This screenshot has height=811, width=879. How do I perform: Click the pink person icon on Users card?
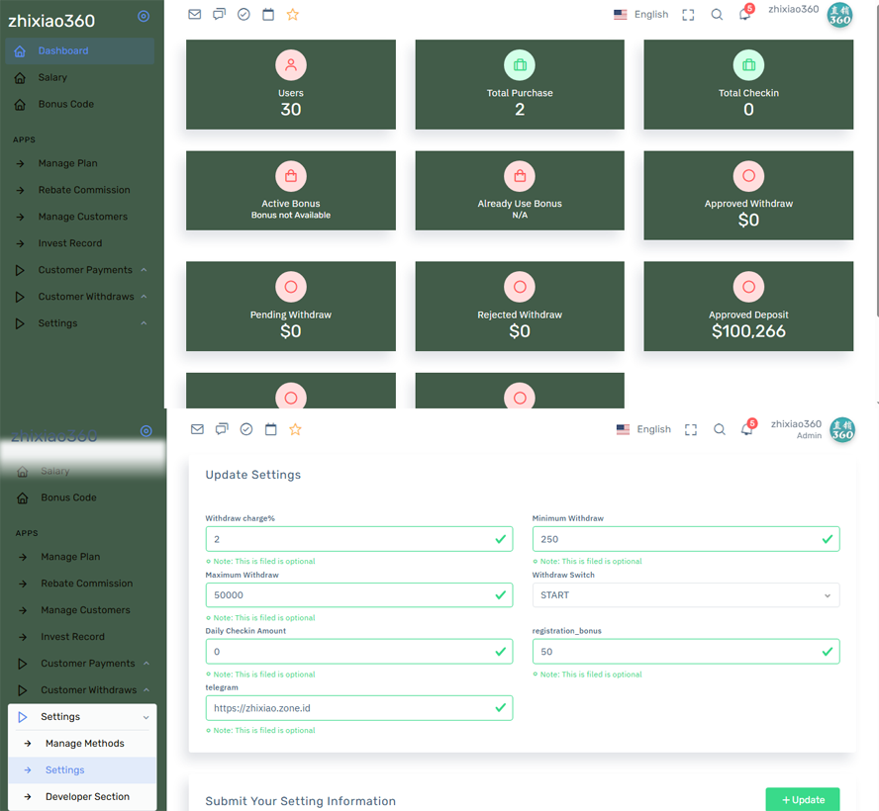[291, 65]
